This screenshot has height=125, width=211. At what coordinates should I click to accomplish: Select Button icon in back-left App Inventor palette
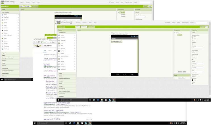tap(3, 15)
